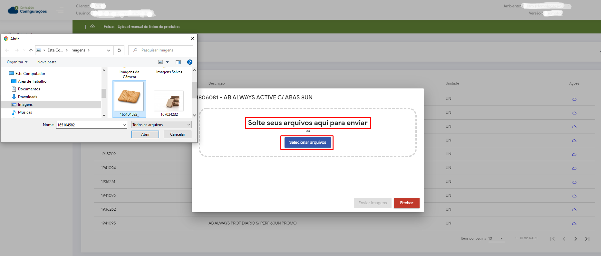Click the Fechar button in the upload modal
Viewport: 601px width, 256px height.
coord(407,203)
